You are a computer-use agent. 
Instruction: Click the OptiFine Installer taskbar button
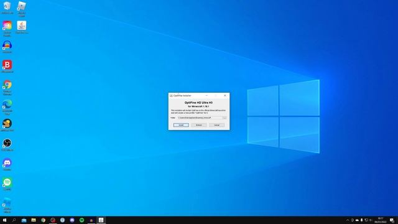pos(101,220)
